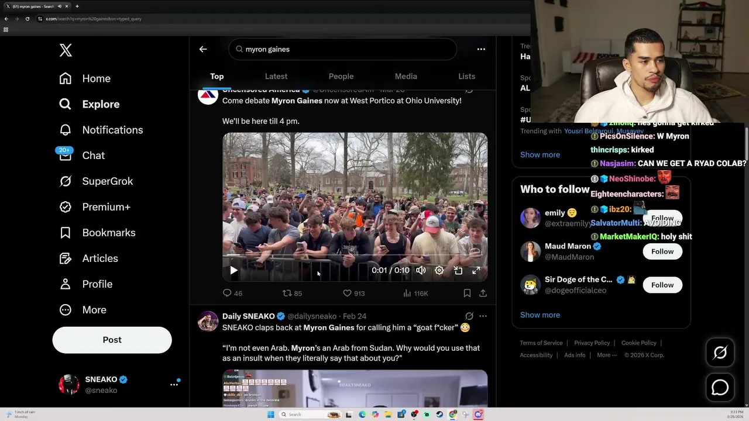Like the post with 913 likes
The height and width of the screenshot is (421, 749).
(353, 293)
